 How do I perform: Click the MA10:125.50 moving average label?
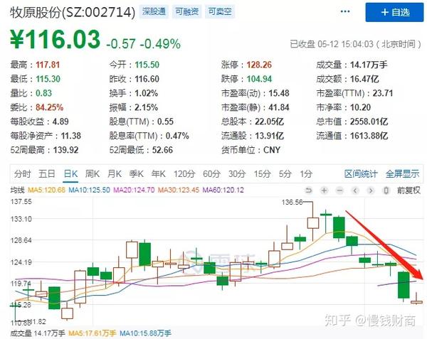coord(90,190)
